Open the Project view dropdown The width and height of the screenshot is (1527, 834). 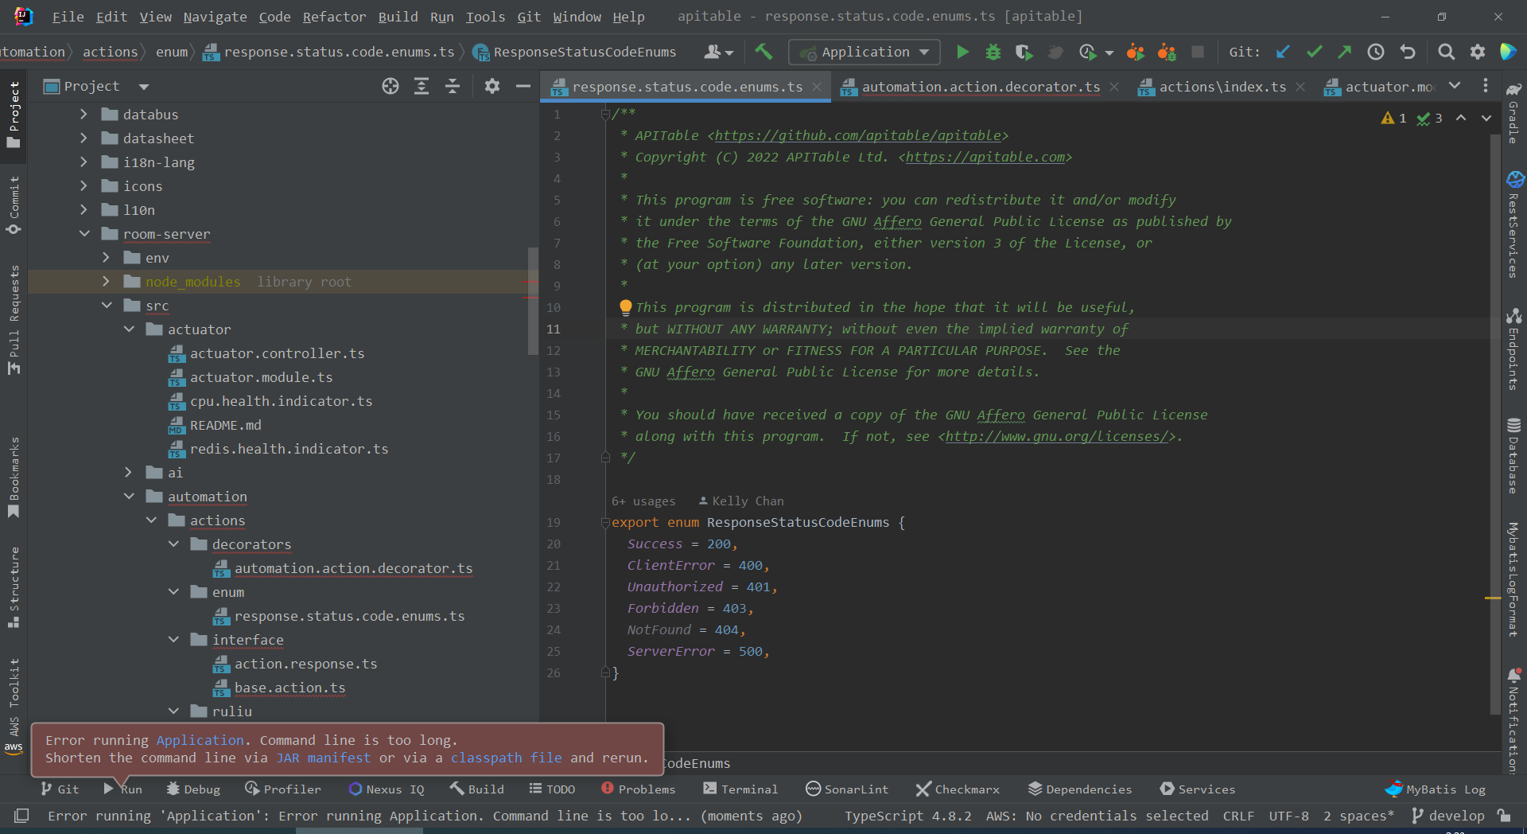pos(143,87)
